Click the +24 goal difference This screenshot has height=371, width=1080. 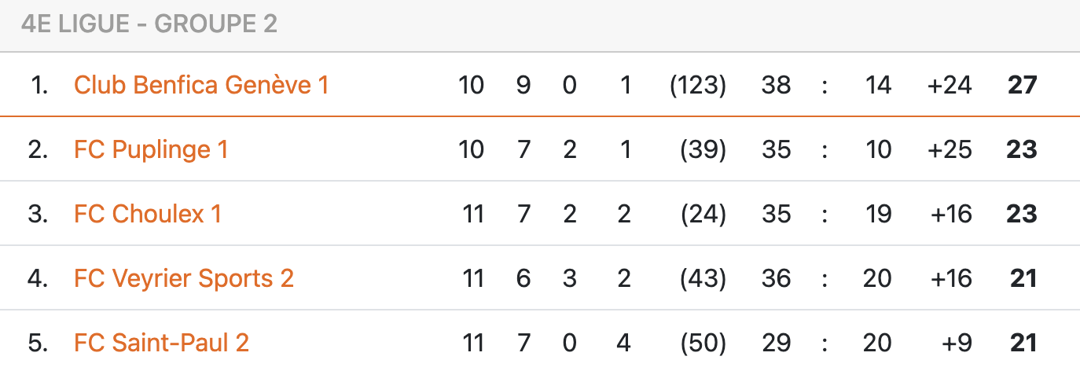tap(950, 85)
